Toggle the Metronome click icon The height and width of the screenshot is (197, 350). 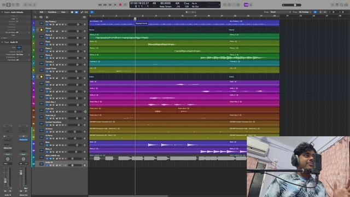(250, 5)
